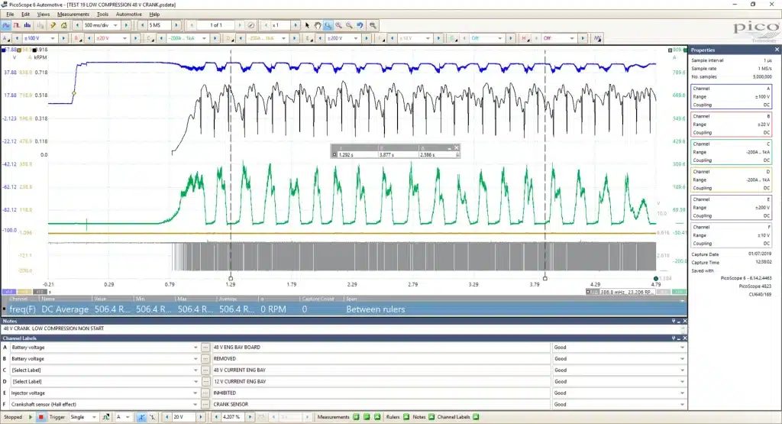Open Channel A options button

tap(5, 38)
